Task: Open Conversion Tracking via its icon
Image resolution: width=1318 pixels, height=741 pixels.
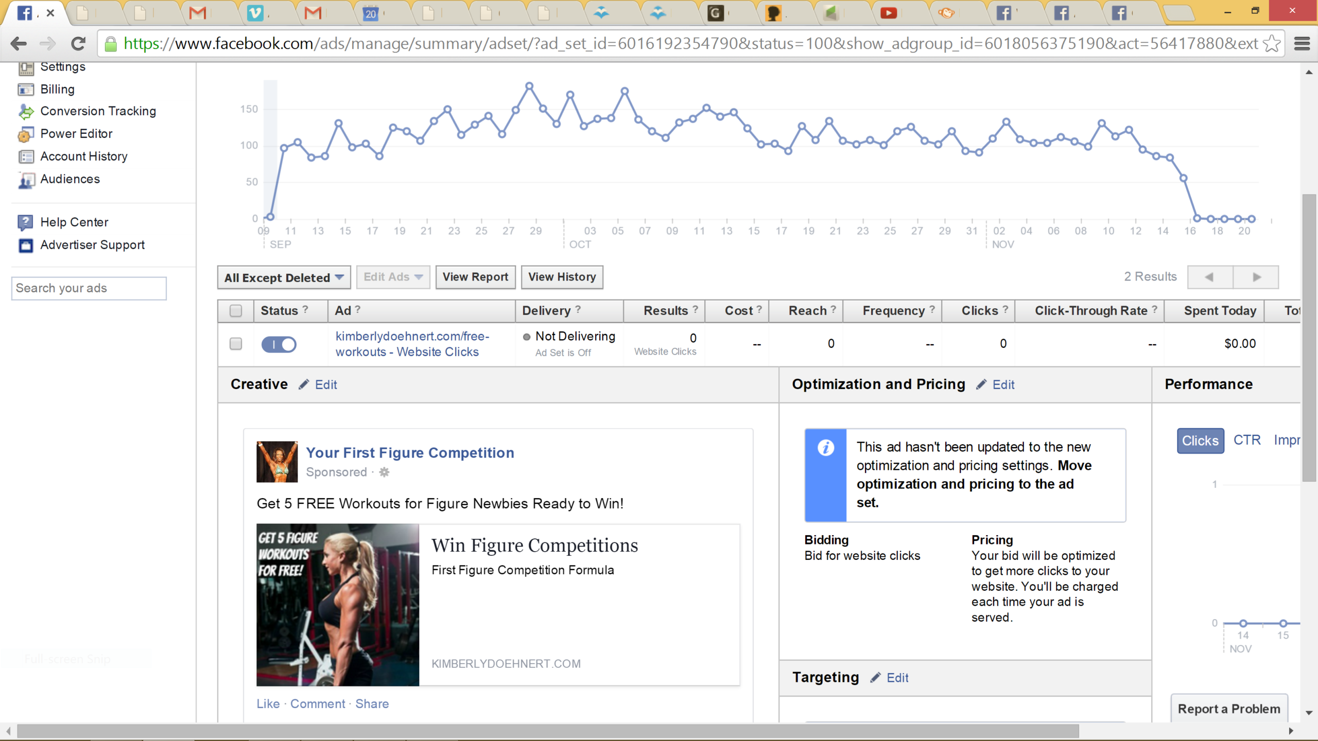Action: [26, 111]
